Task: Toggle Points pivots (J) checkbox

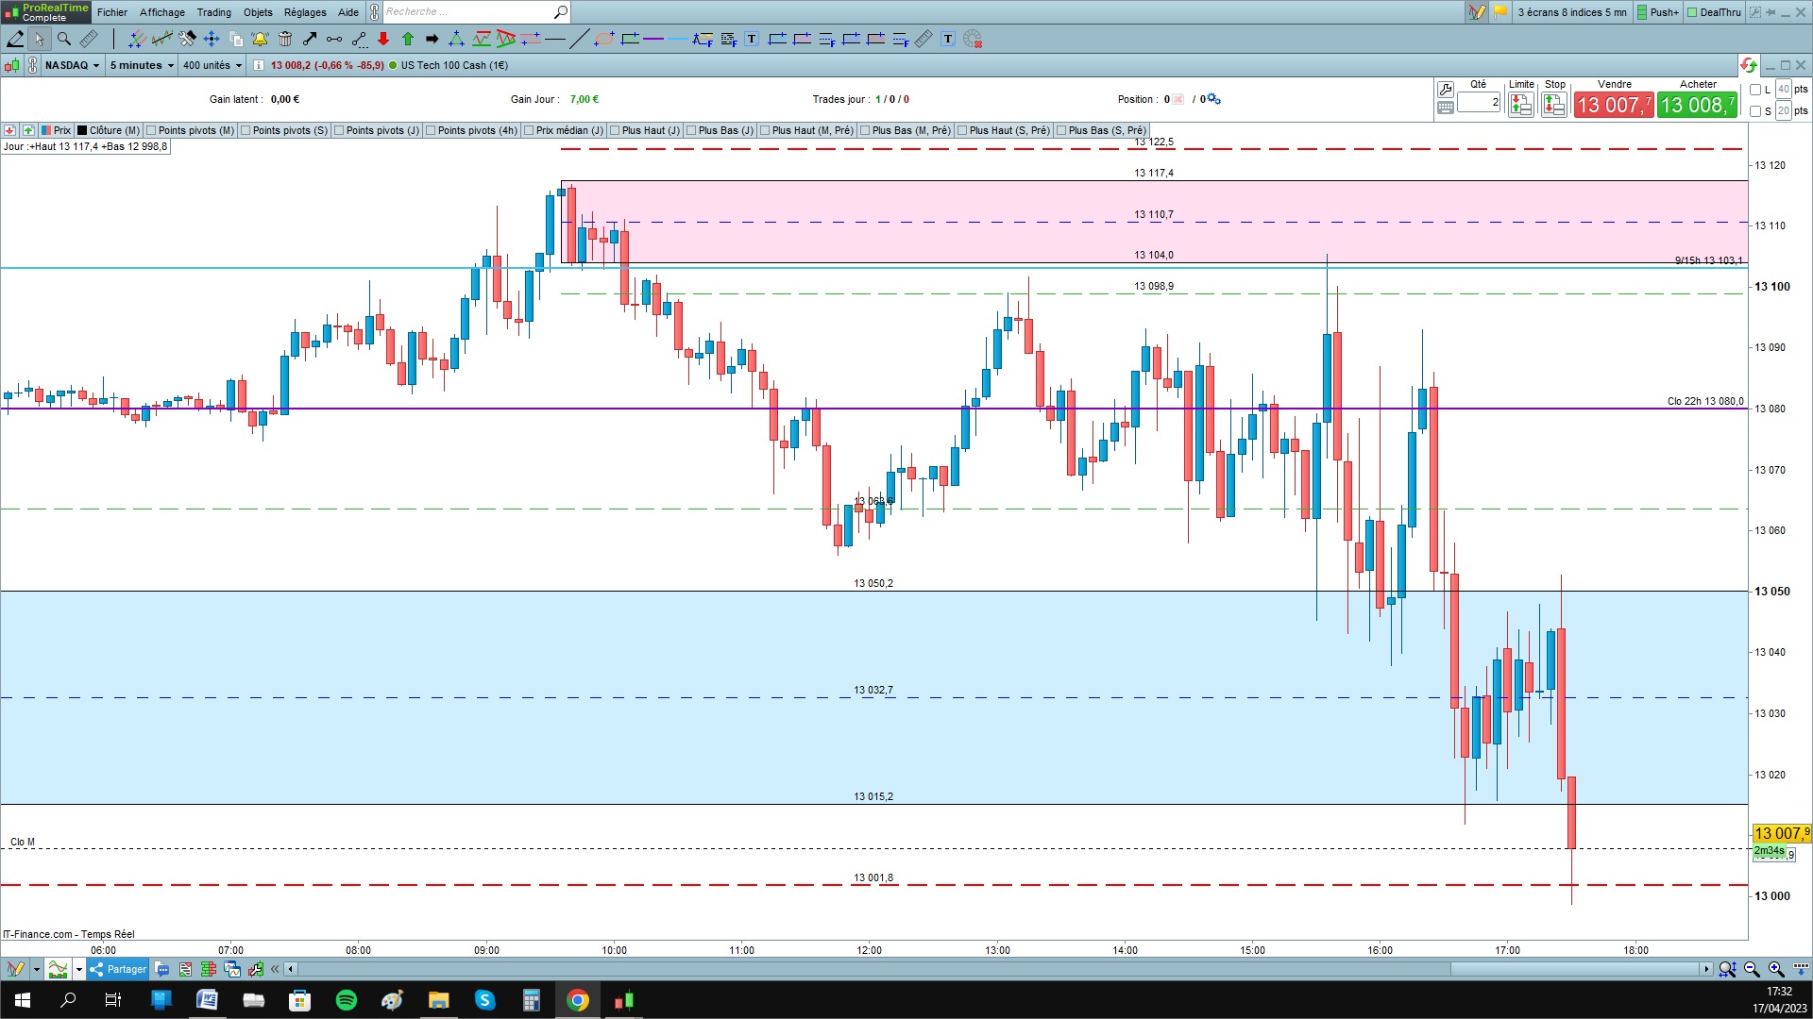Action: point(340,130)
